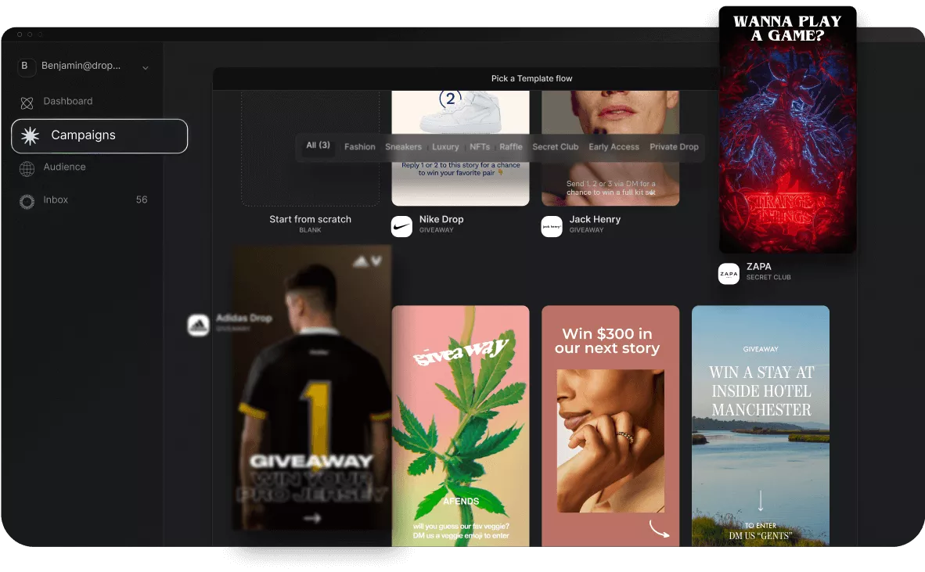Open the Inside Hotel Manchester template

[x=761, y=426]
